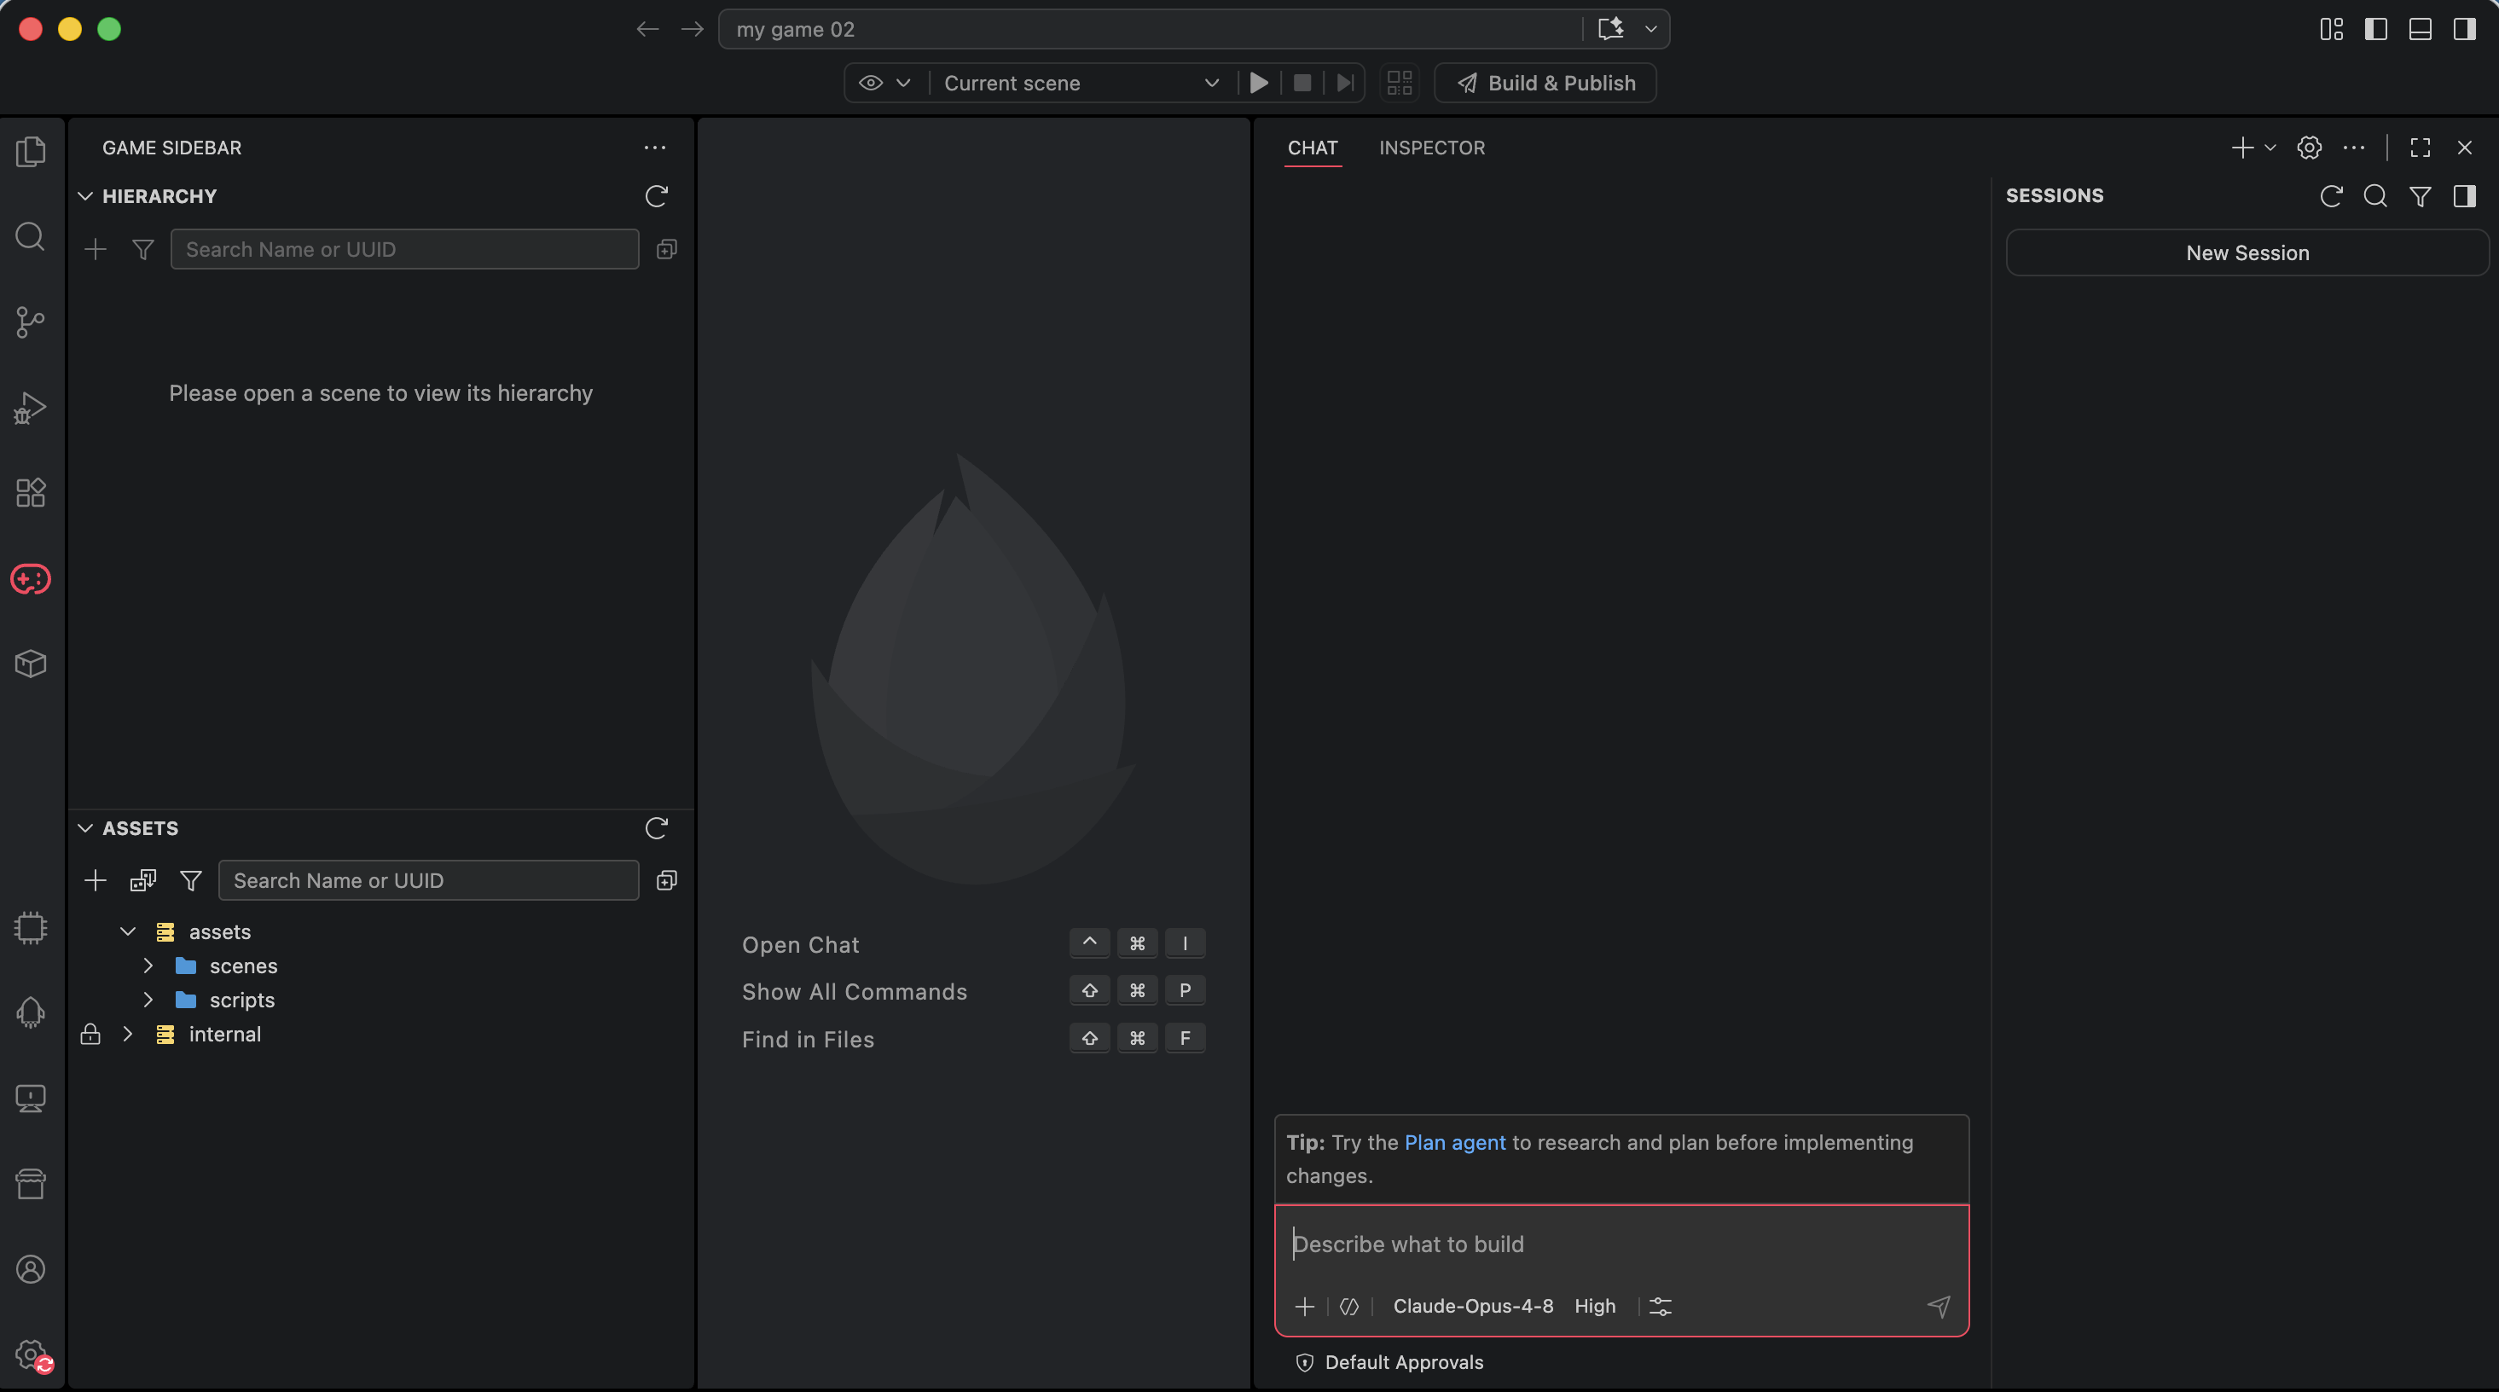Image resolution: width=2499 pixels, height=1392 pixels.
Task: Focus the hierarchy search field
Action: pyautogui.click(x=404, y=249)
